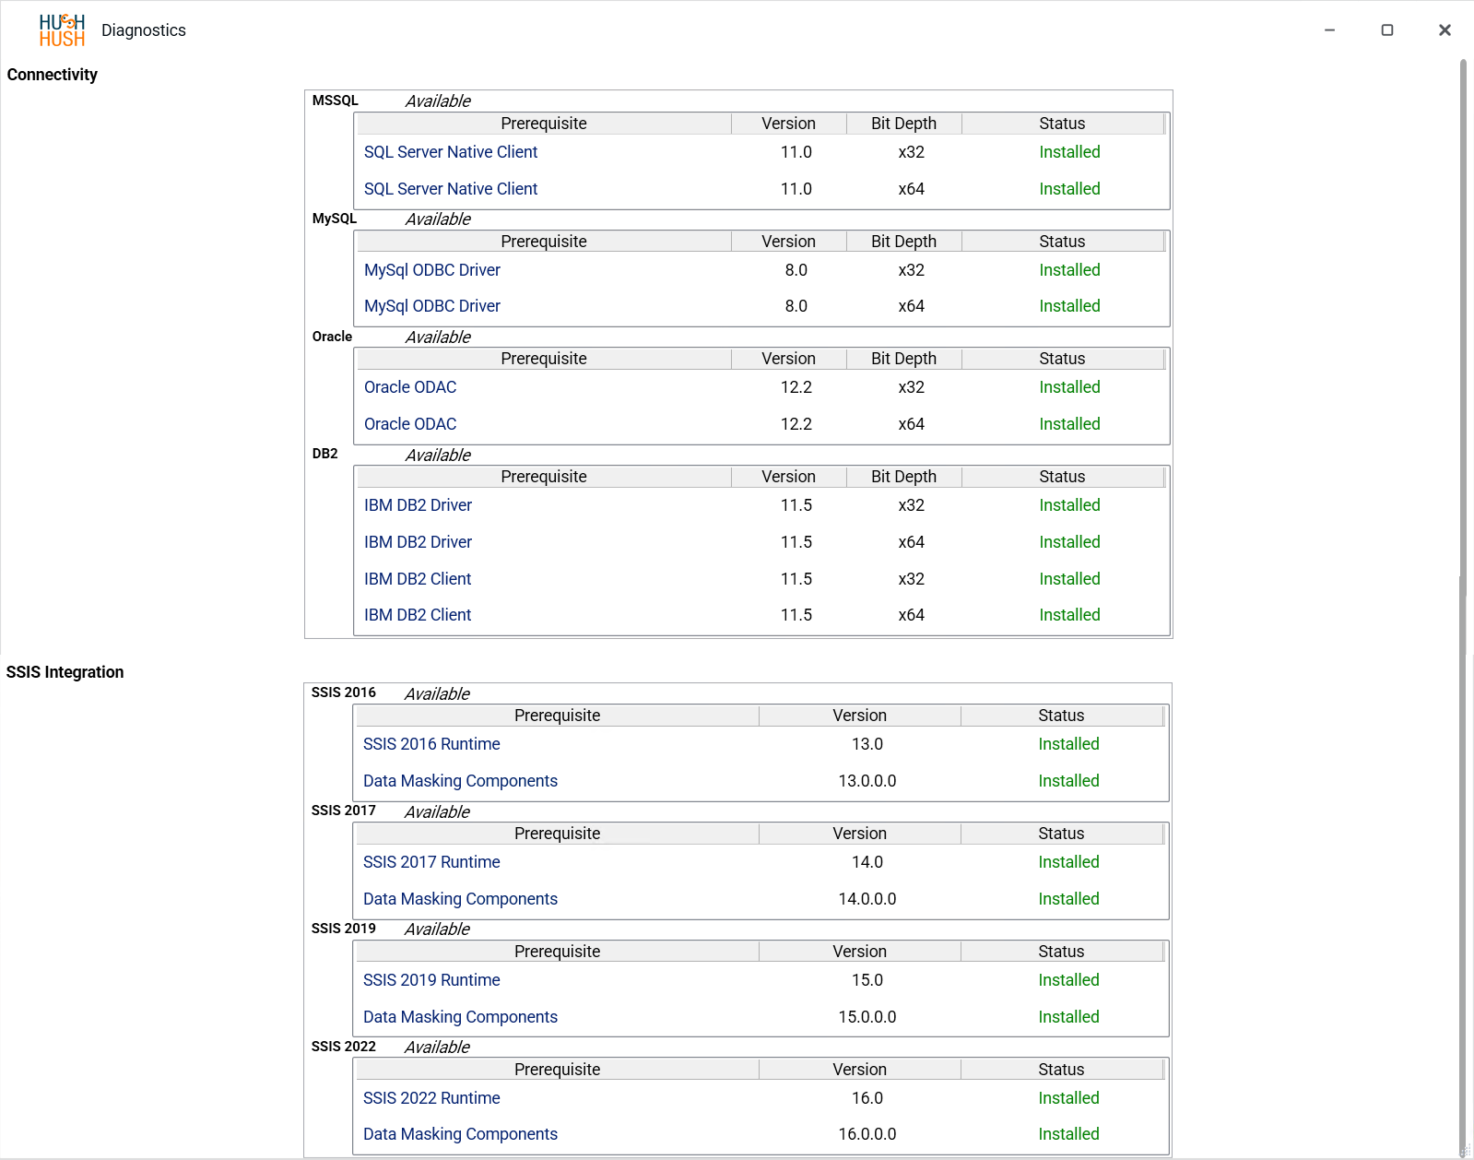Screen dimensions: 1474x1160
Task: Open Oracle ODAC x64 link
Action: pos(409,424)
